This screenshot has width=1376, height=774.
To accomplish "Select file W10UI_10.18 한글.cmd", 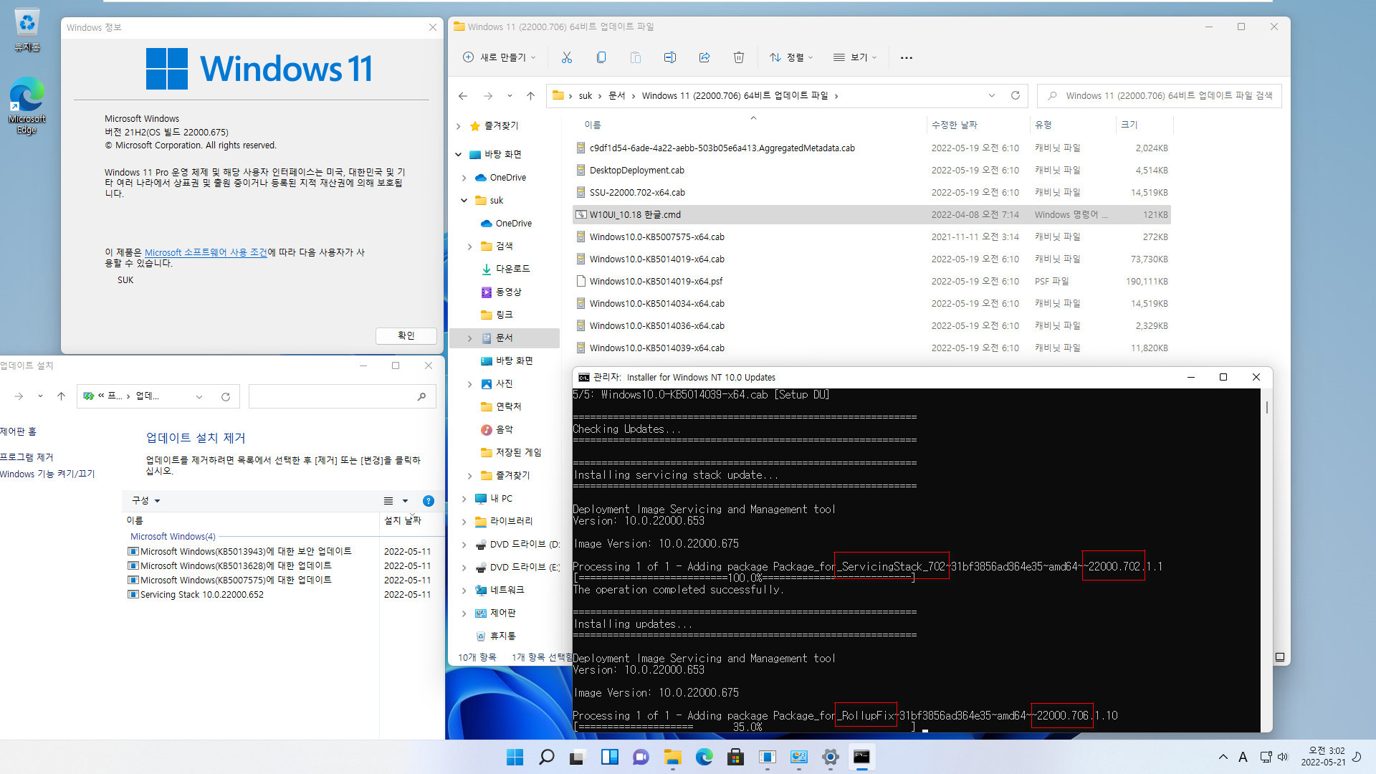I will [x=871, y=215].
